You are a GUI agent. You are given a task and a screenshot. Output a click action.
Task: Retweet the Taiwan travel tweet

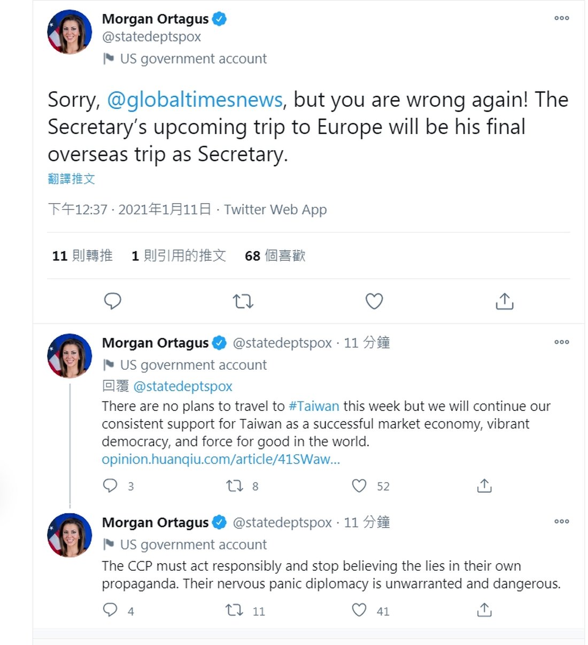click(x=235, y=486)
